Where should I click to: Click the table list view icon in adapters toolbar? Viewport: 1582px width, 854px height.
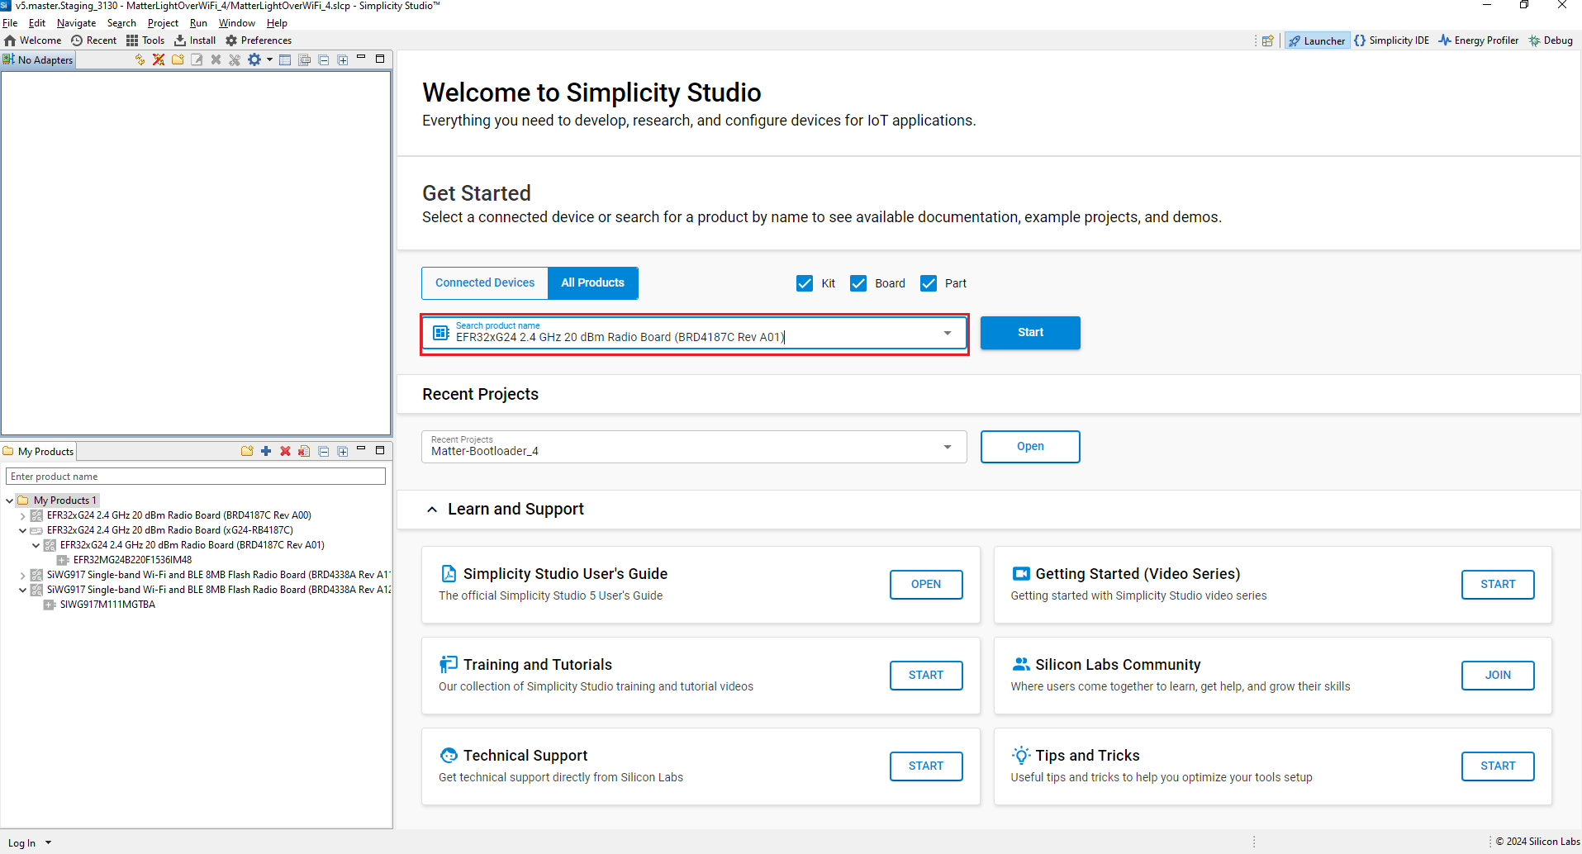285,59
